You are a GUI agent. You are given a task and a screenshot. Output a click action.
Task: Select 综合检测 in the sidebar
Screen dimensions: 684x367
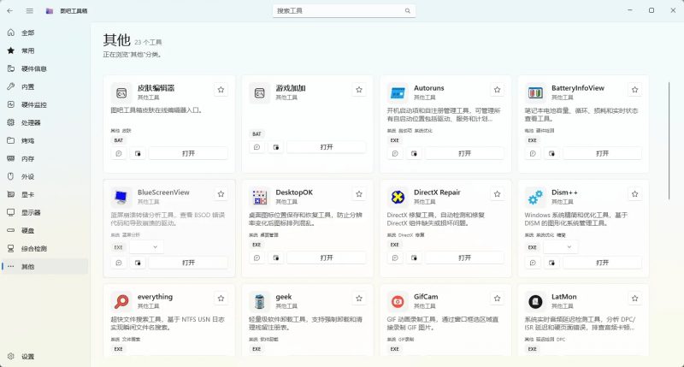(45, 248)
